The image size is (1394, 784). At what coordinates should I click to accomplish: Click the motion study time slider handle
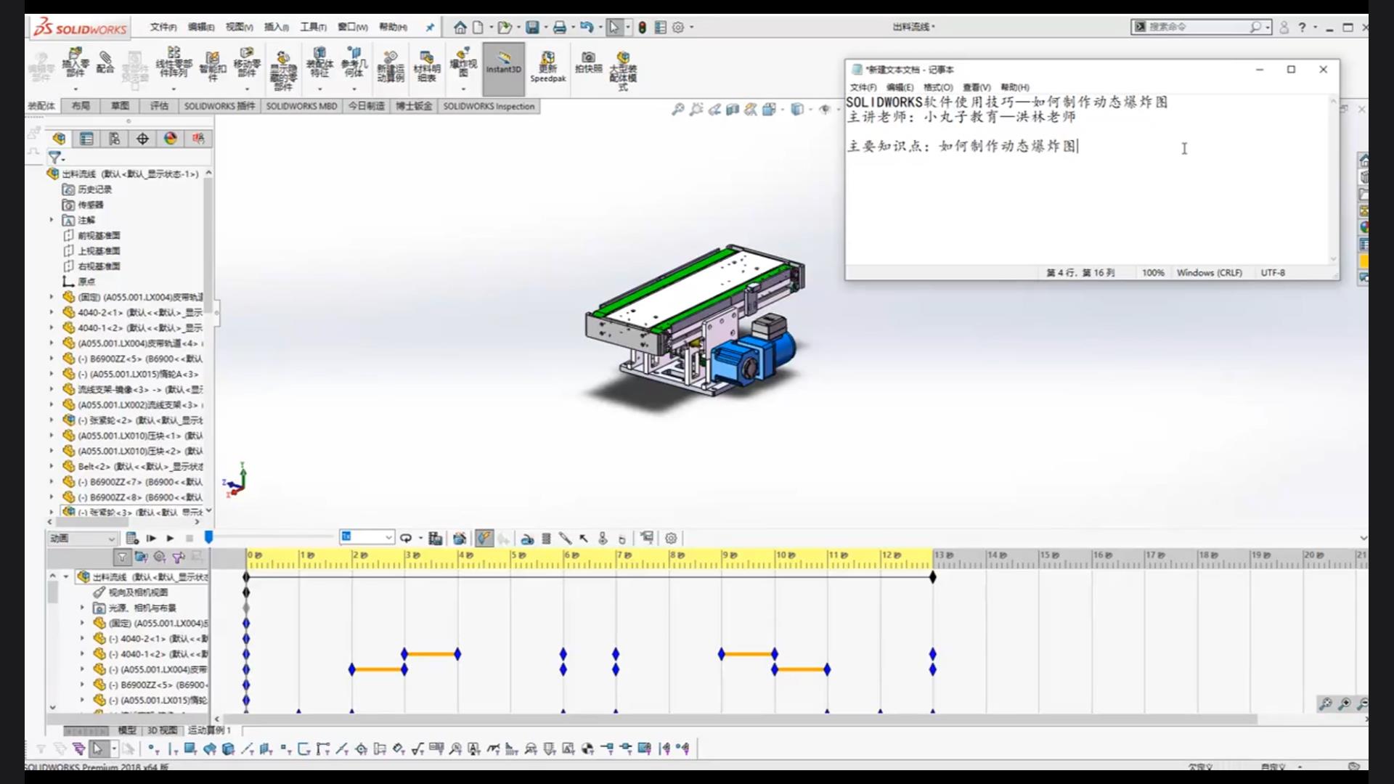[208, 537]
